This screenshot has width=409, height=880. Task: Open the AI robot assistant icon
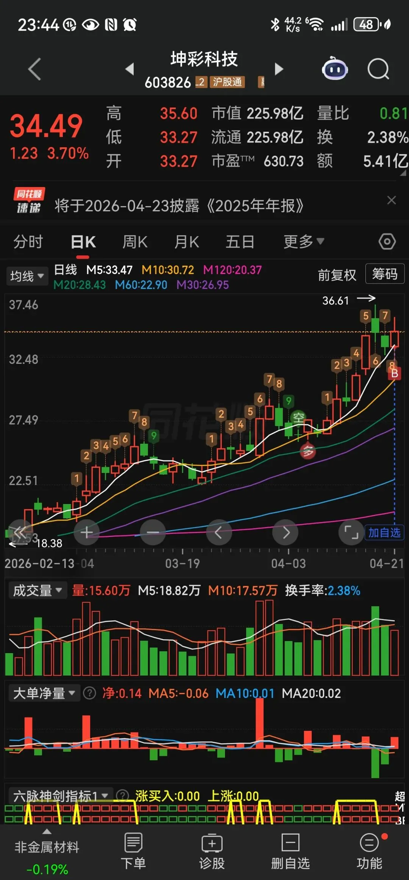(x=335, y=69)
